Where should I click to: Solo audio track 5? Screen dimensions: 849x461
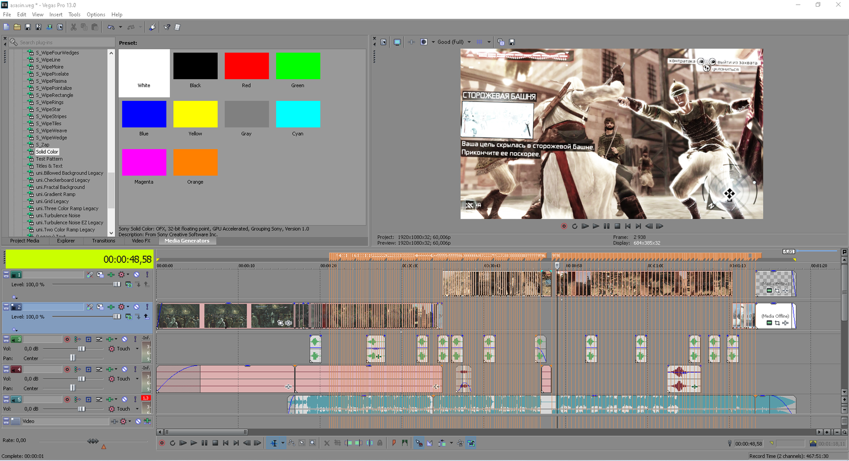tap(135, 399)
